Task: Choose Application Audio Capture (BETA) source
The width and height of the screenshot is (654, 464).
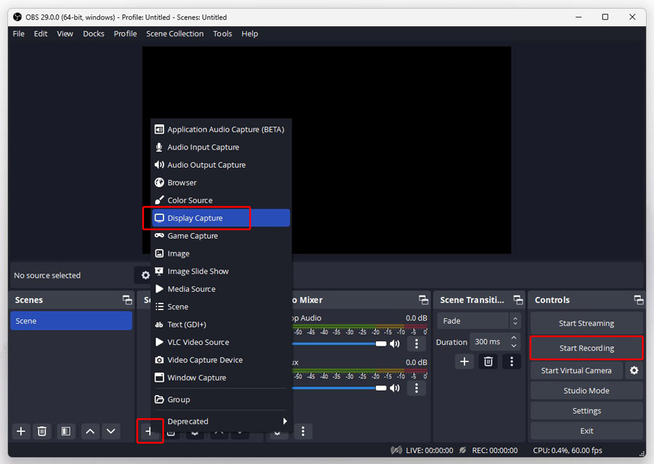Action: [x=221, y=130]
